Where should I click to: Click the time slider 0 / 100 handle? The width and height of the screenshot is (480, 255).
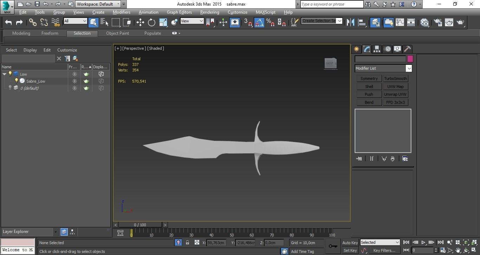click(140, 225)
